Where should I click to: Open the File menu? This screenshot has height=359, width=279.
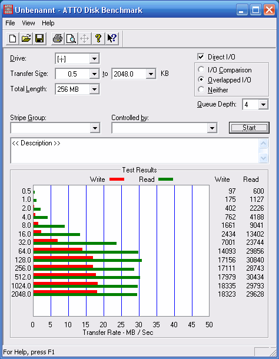10,23
